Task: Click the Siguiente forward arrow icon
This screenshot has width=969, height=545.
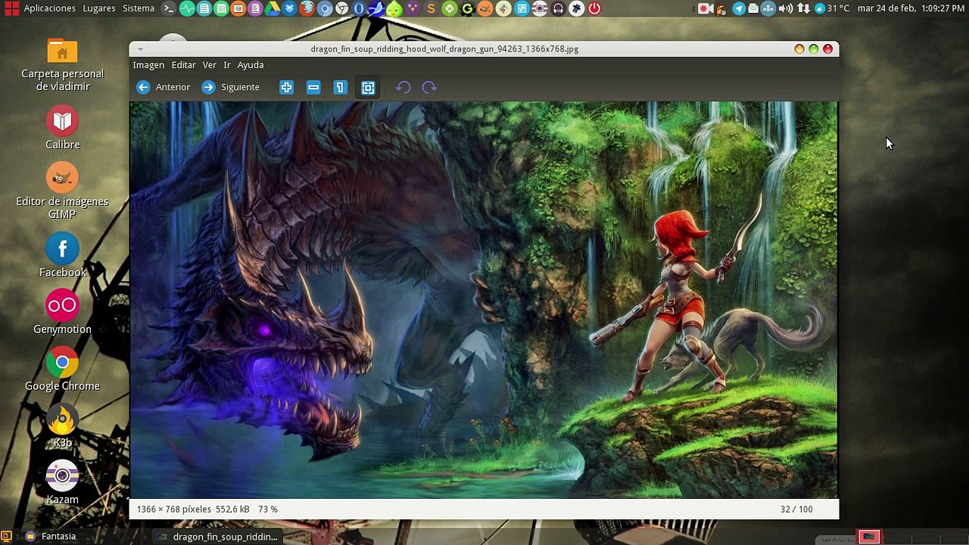Action: pos(208,87)
